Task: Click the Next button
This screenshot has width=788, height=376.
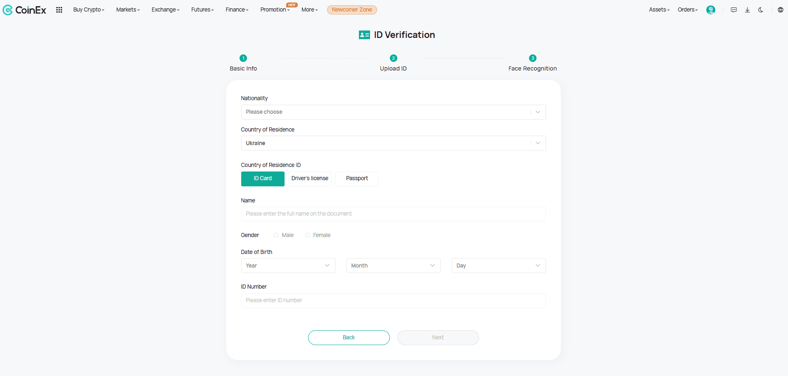Action: [438, 338]
